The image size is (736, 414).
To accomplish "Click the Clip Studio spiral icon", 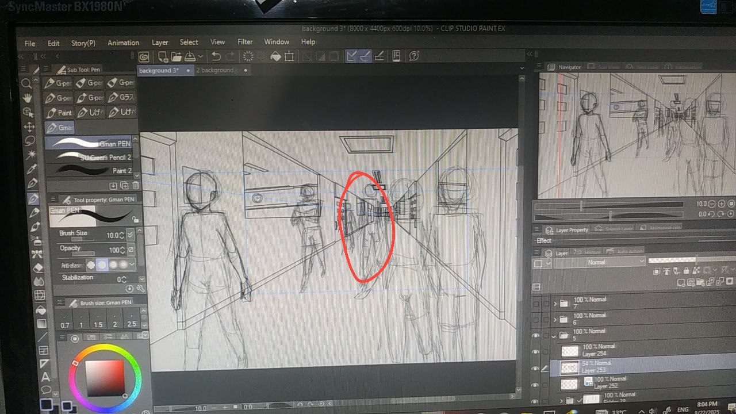I will click(144, 56).
